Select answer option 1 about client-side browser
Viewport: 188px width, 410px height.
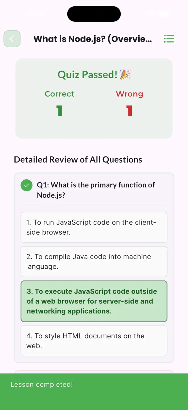point(94,227)
